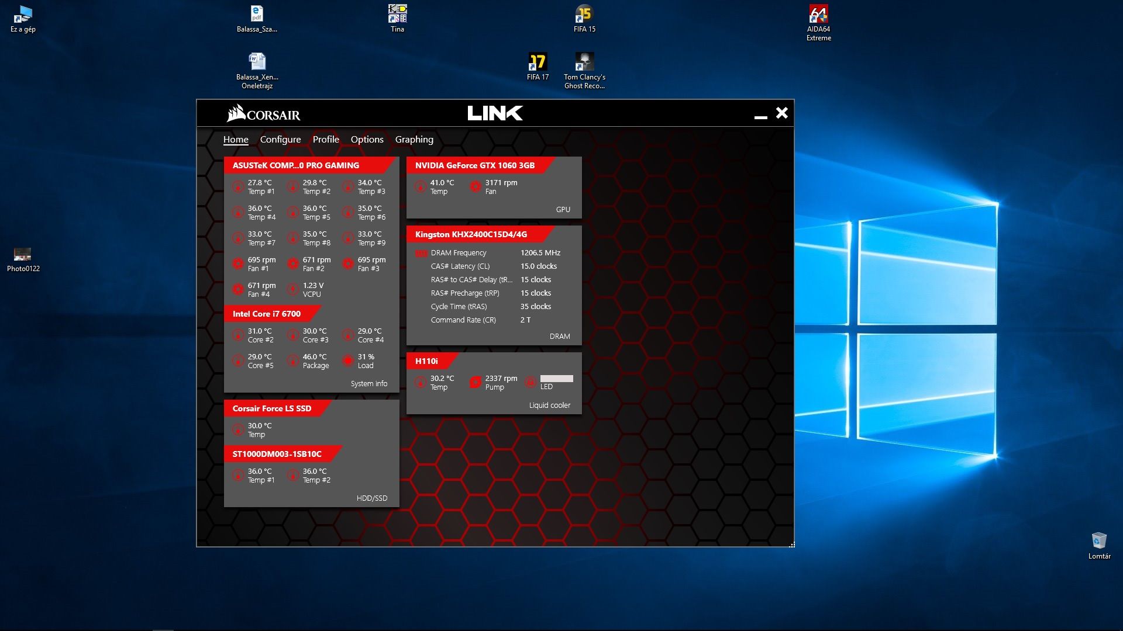Image resolution: width=1123 pixels, height=631 pixels.
Task: Open the Configure tab
Action: point(280,139)
